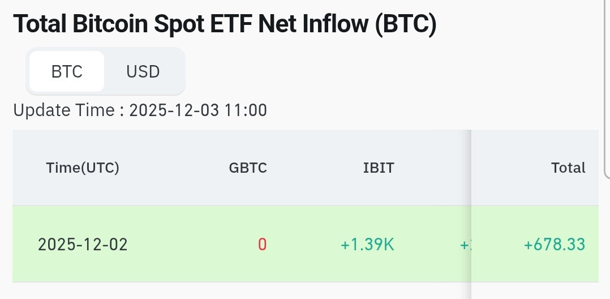The image size is (610, 299).
Task: Click the Total column header
Action: tap(568, 168)
